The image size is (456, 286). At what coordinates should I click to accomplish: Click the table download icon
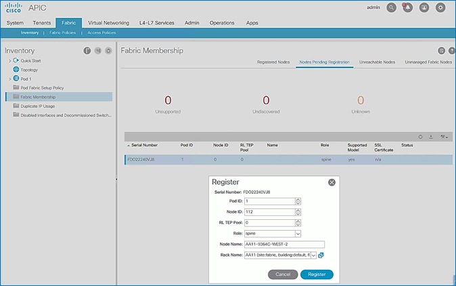431,136
